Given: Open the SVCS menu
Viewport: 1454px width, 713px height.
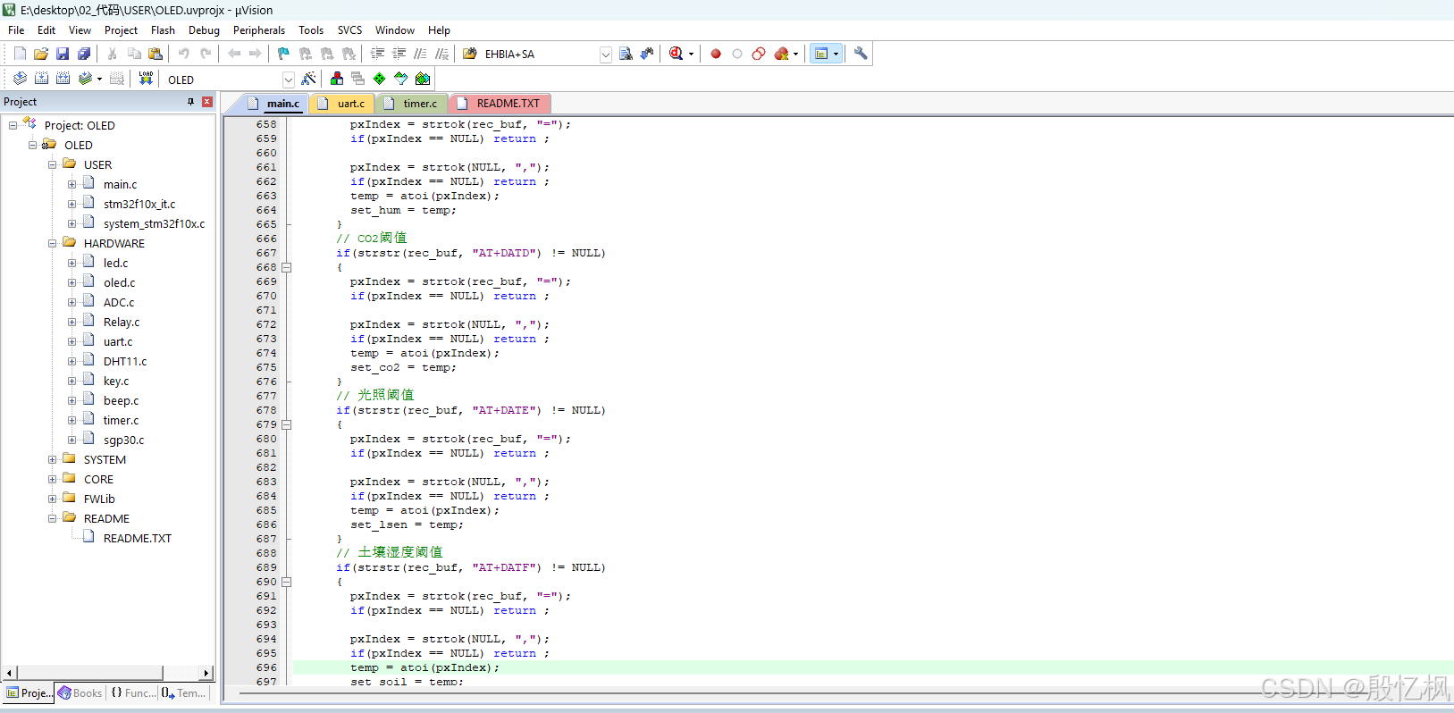Looking at the screenshot, I should point(349,30).
